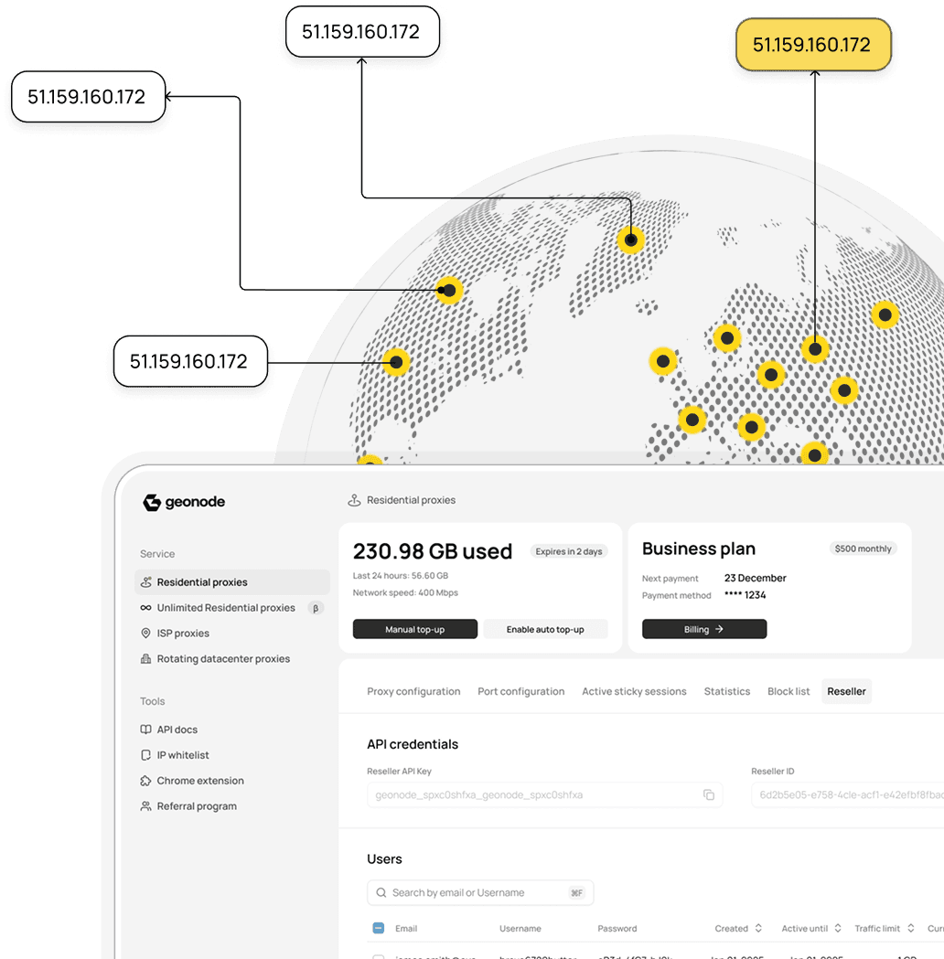Screen dimensions: 944x959
Task: Open the ISP proxies service
Action: pos(175,633)
